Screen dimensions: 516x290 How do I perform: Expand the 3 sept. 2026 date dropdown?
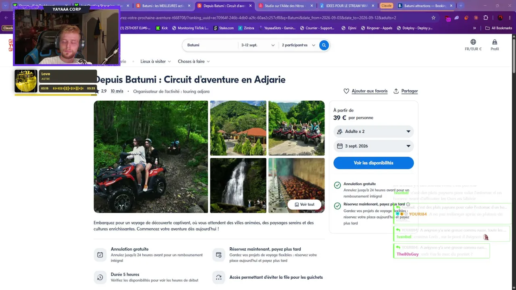point(373,146)
